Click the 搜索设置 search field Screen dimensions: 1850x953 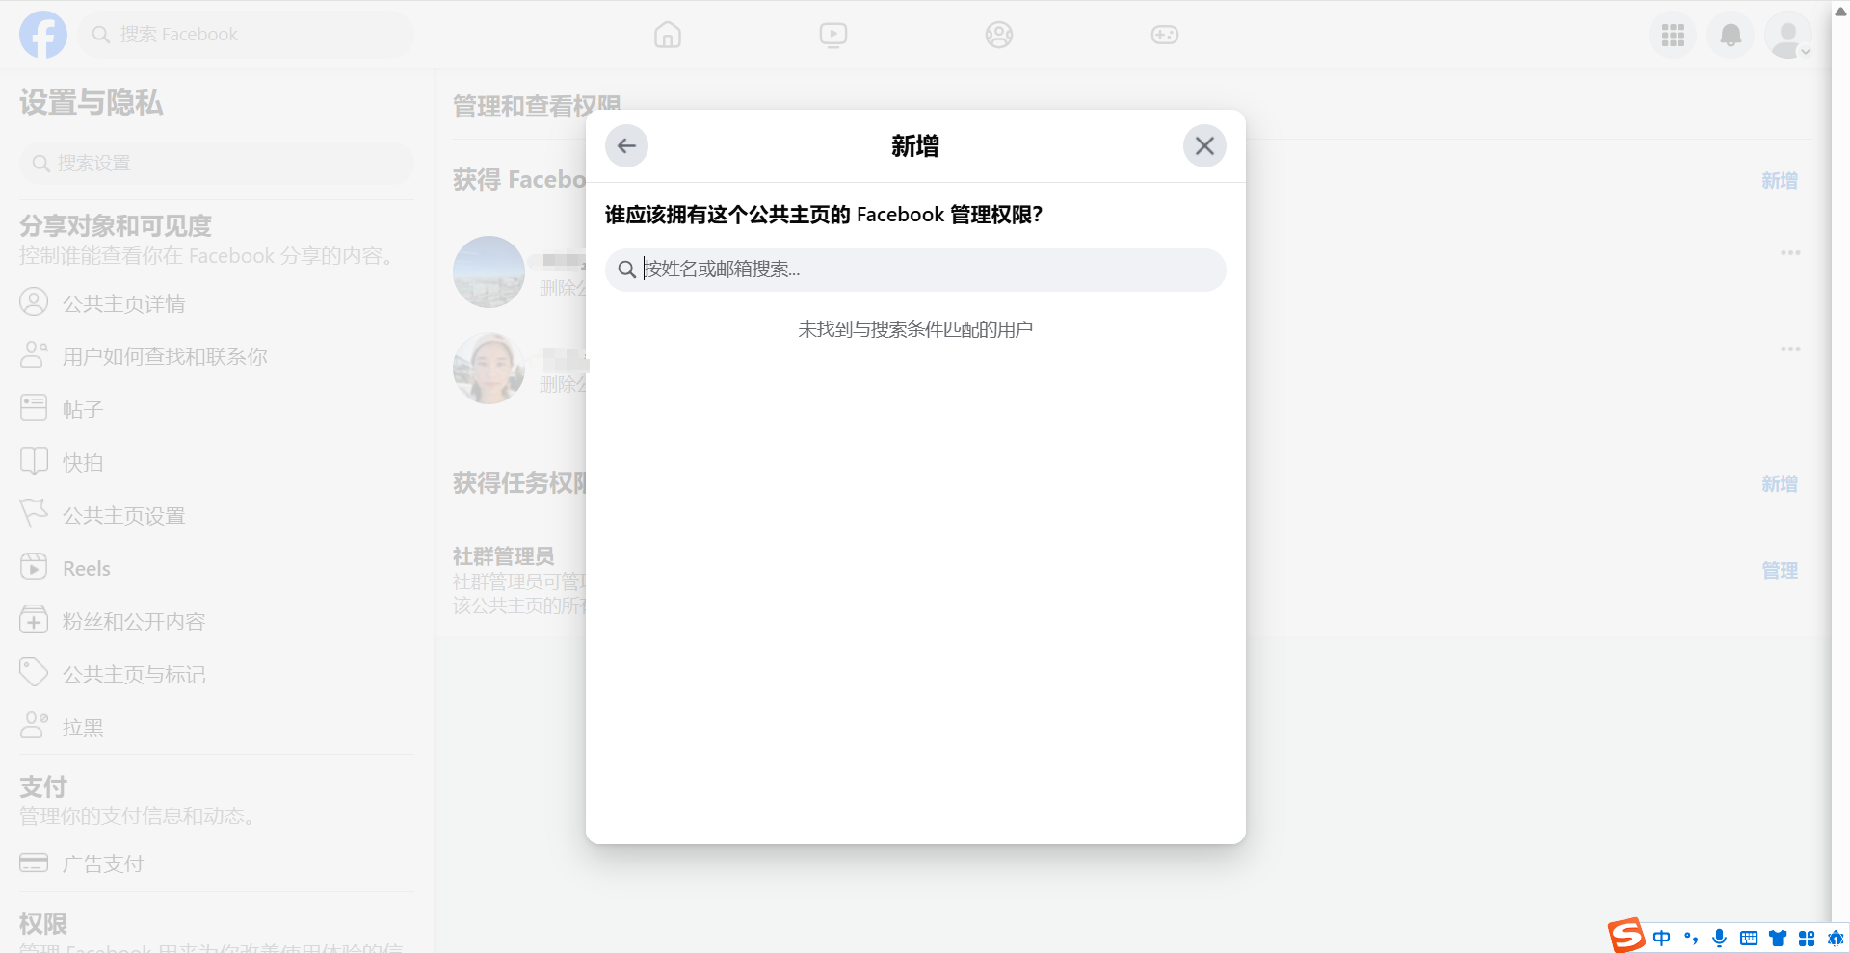coord(217,164)
